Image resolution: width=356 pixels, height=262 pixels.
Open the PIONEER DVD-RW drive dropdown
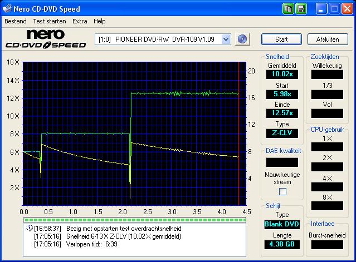point(226,39)
